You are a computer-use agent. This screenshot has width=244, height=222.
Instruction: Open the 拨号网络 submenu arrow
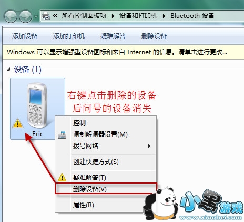[149, 146]
